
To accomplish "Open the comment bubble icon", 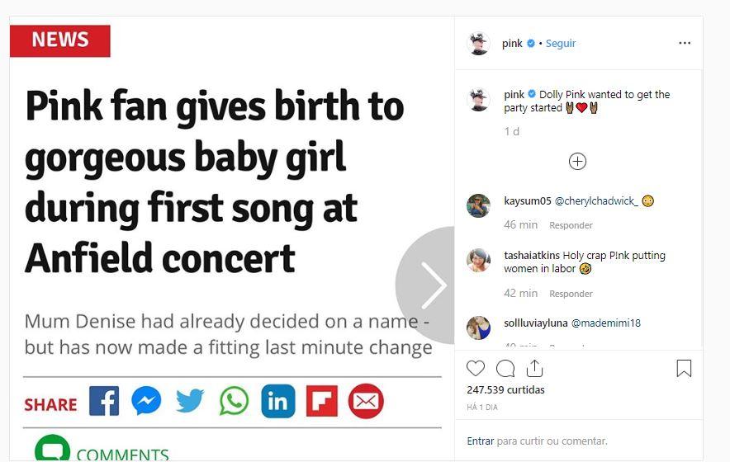I will [505, 369].
